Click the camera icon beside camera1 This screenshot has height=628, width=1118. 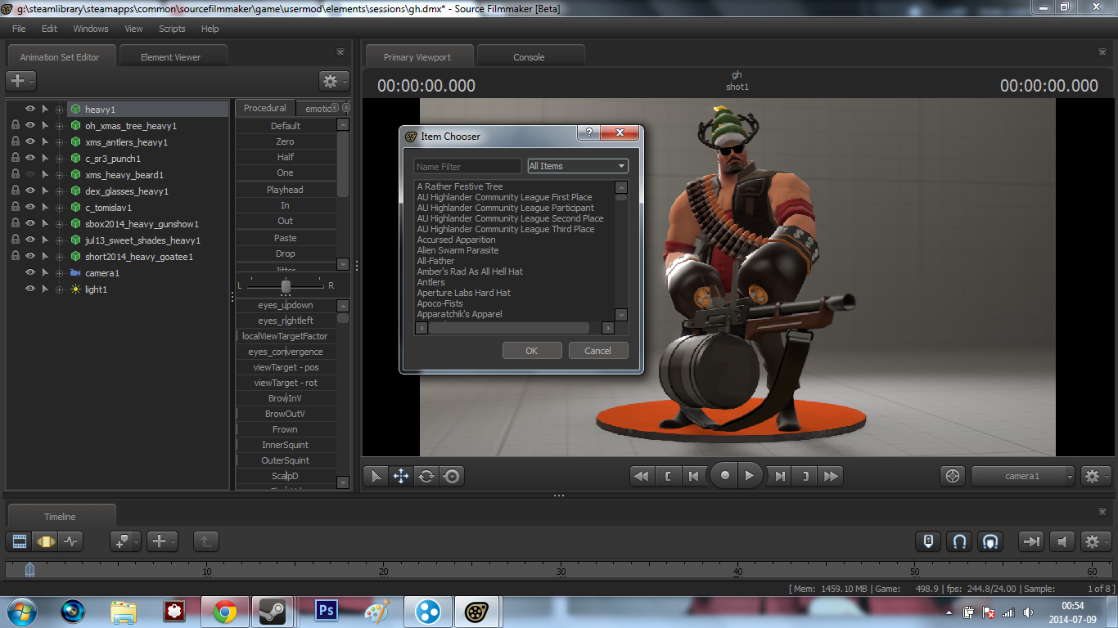tap(74, 273)
